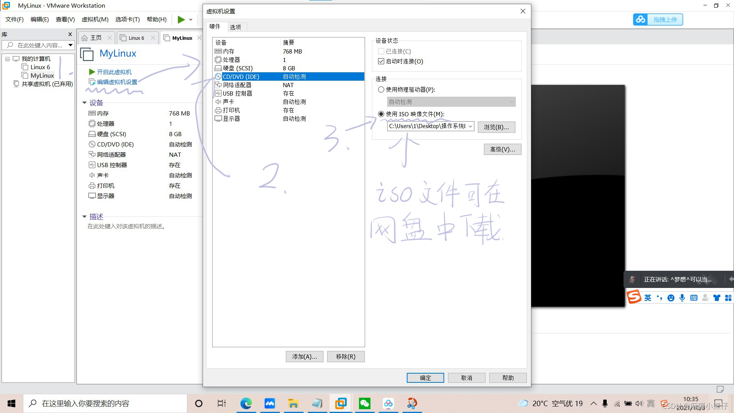Collapse the My Computer tree node

(x=7, y=59)
